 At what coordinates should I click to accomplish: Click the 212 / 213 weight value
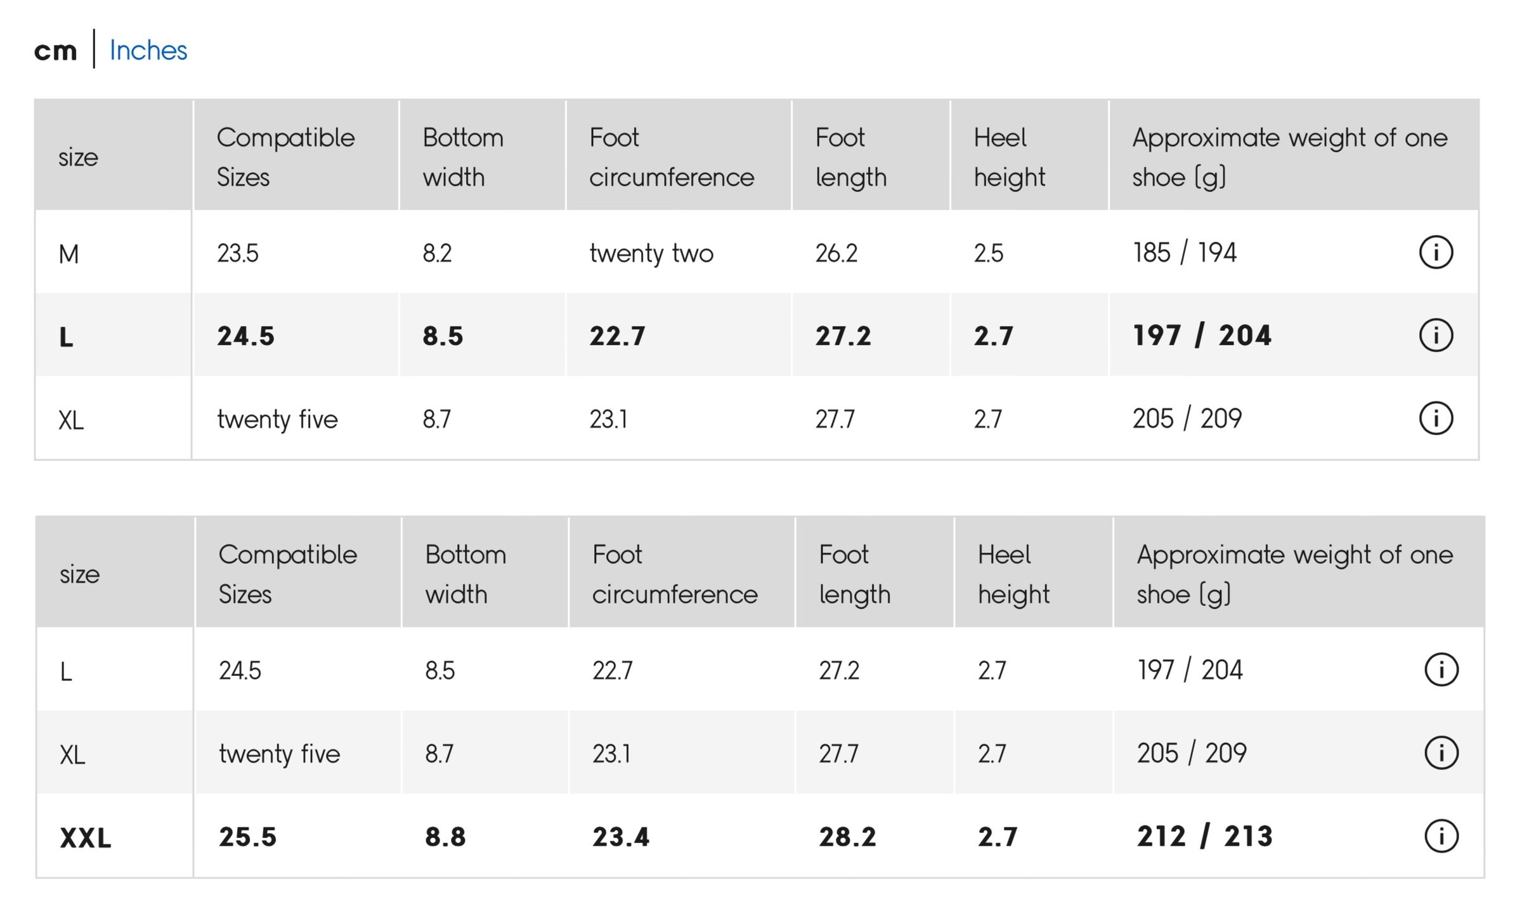(1204, 836)
